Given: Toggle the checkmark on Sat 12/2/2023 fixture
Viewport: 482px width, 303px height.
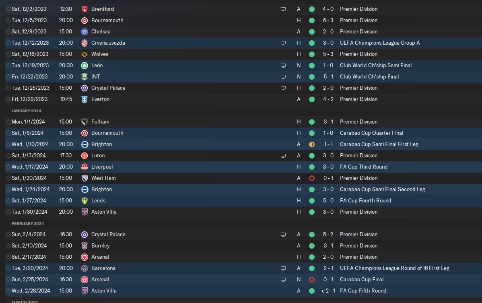Looking at the screenshot, I should tap(8, 9).
